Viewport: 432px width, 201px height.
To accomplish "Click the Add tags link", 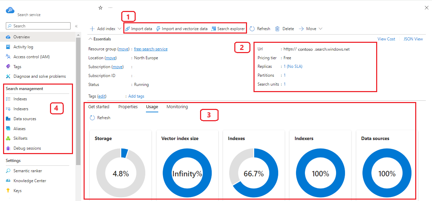I will click(136, 96).
